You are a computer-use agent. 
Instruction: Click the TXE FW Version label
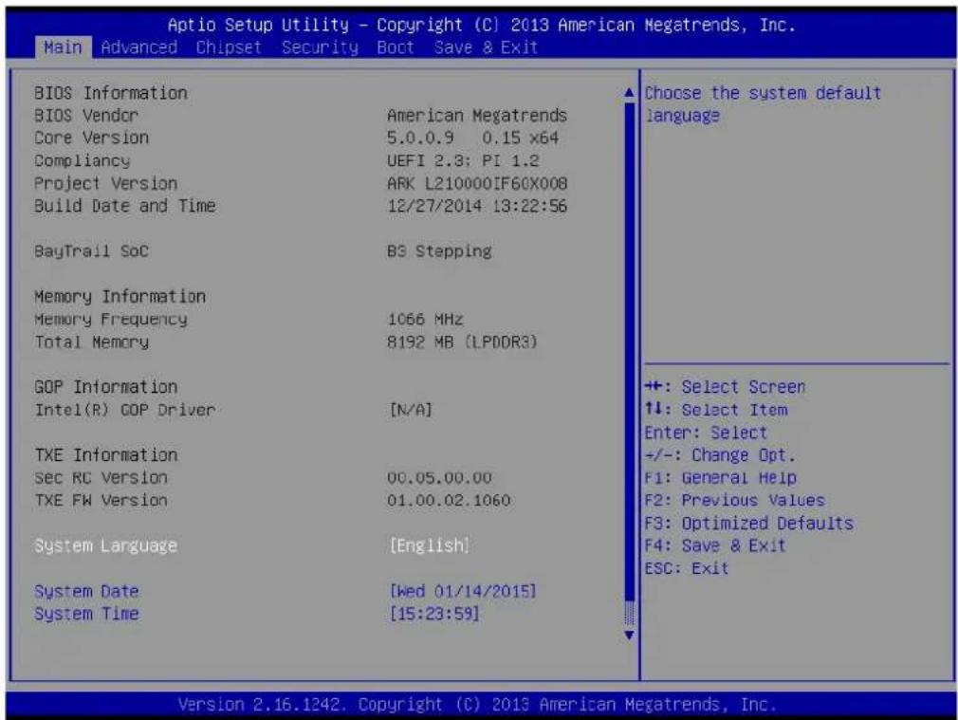[101, 501]
